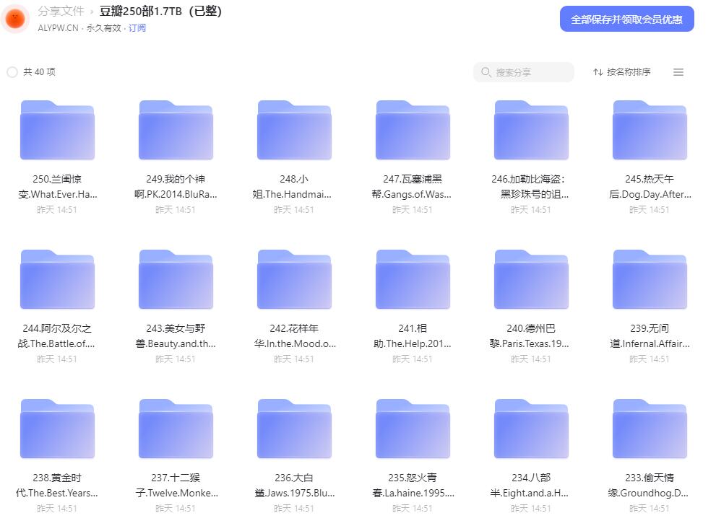Open the sort by name dropdown
Screen dimensions: 716x526
(x=622, y=72)
